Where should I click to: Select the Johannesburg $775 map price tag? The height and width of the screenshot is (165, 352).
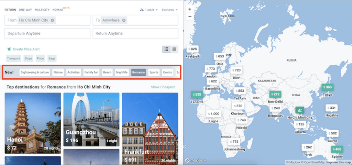pos(234,142)
